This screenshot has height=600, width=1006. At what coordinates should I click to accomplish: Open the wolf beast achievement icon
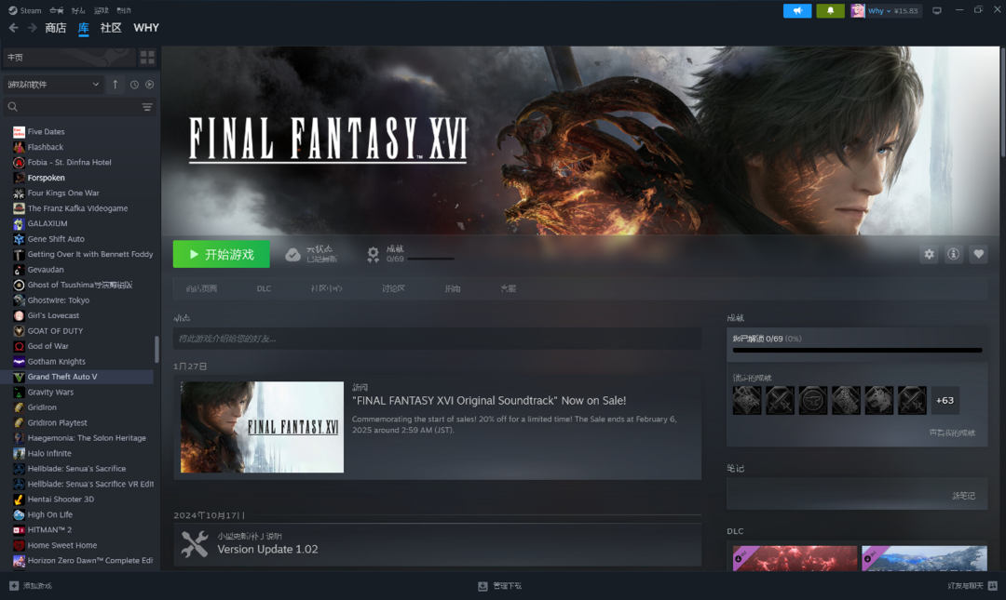[x=879, y=401]
